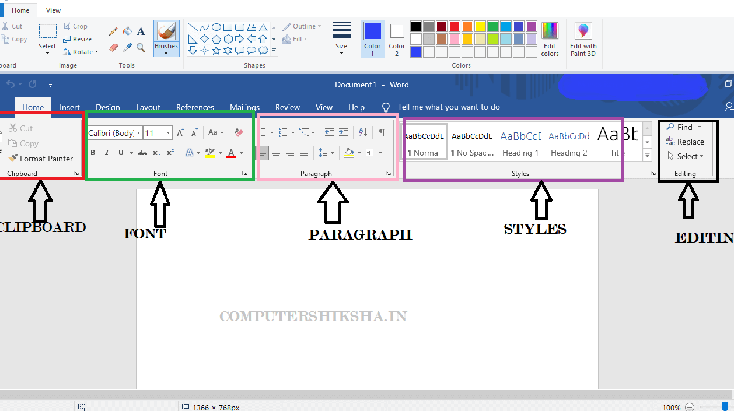Screen dimensions: 734x411
Task: Open Word's Review tab
Action: coord(288,107)
